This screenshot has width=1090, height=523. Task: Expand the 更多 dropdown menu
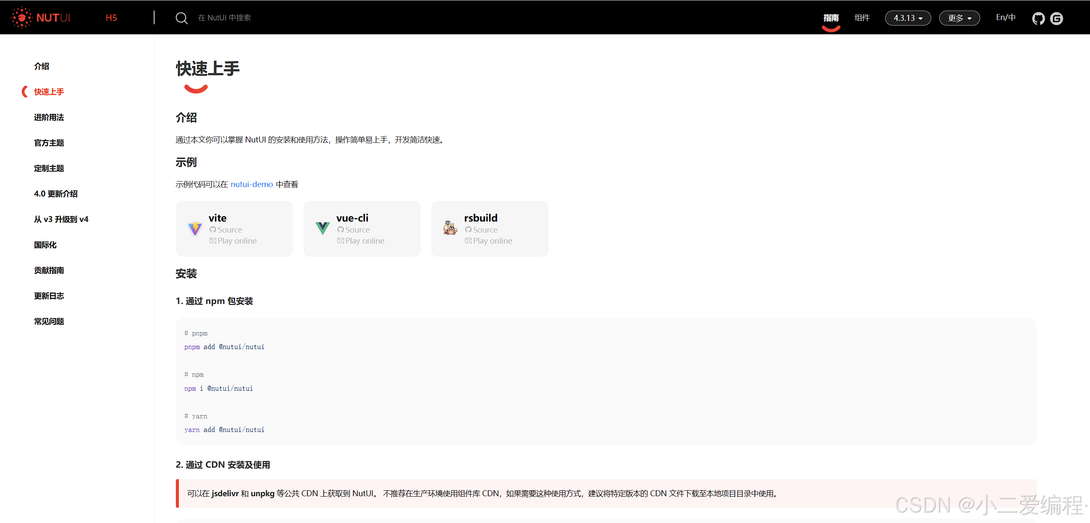coord(959,18)
